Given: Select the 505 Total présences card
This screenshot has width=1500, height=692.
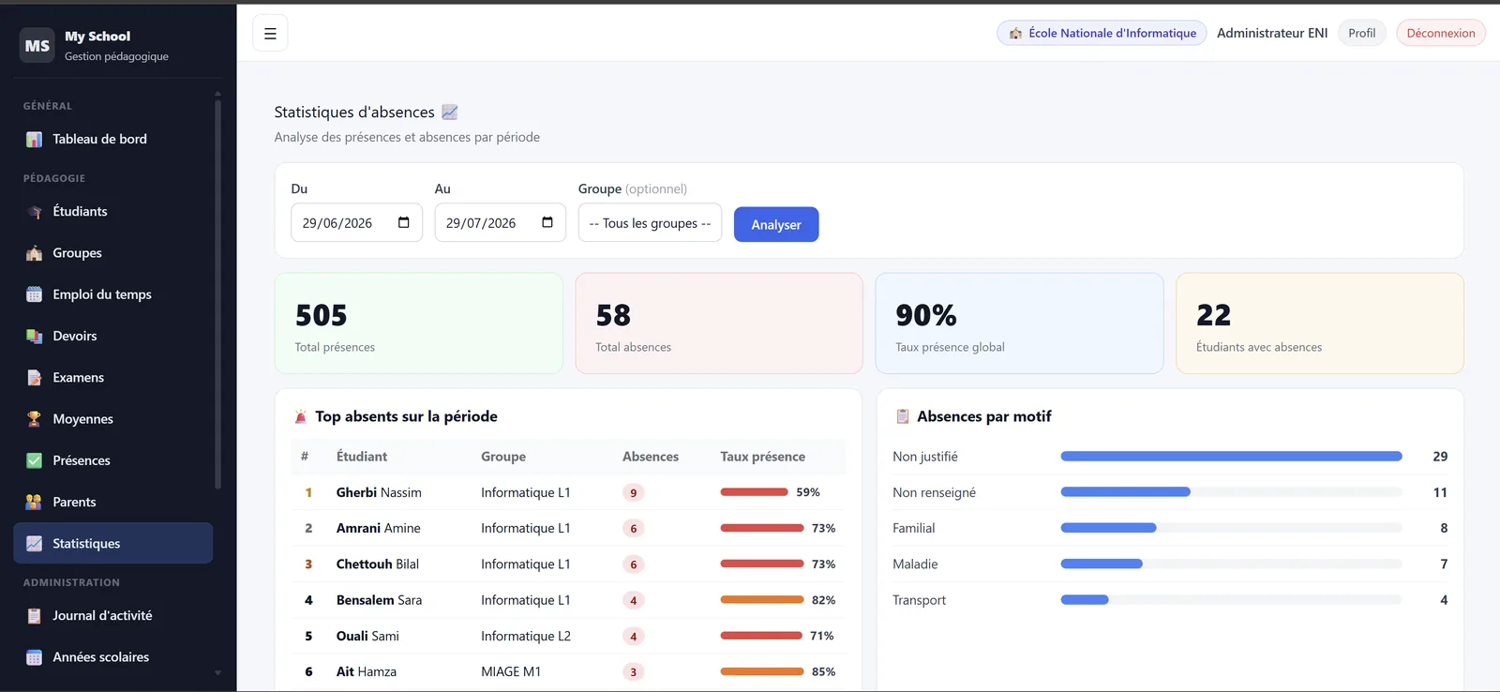Looking at the screenshot, I should (419, 323).
